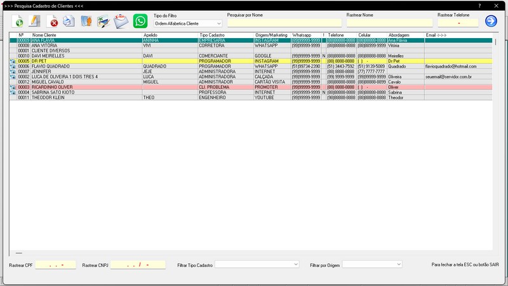508x286 pixels.
Task: Open the Filtrar Tipo Cadastro dropdown
Action: (257, 264)
